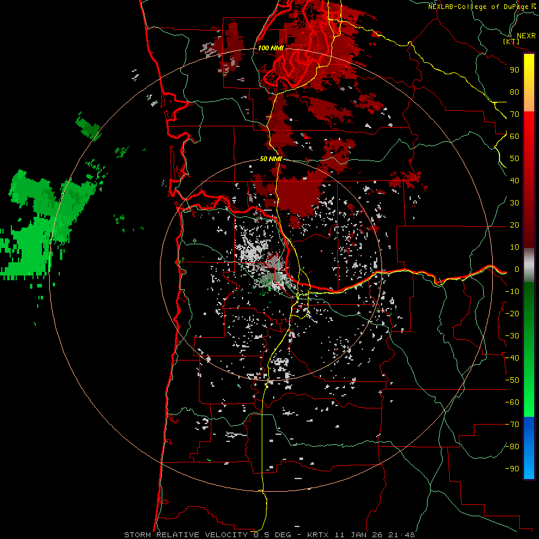Select the "0" scale value
This screenshot has height=539, width=539.
pyautogui.click(x=517, y=269)
